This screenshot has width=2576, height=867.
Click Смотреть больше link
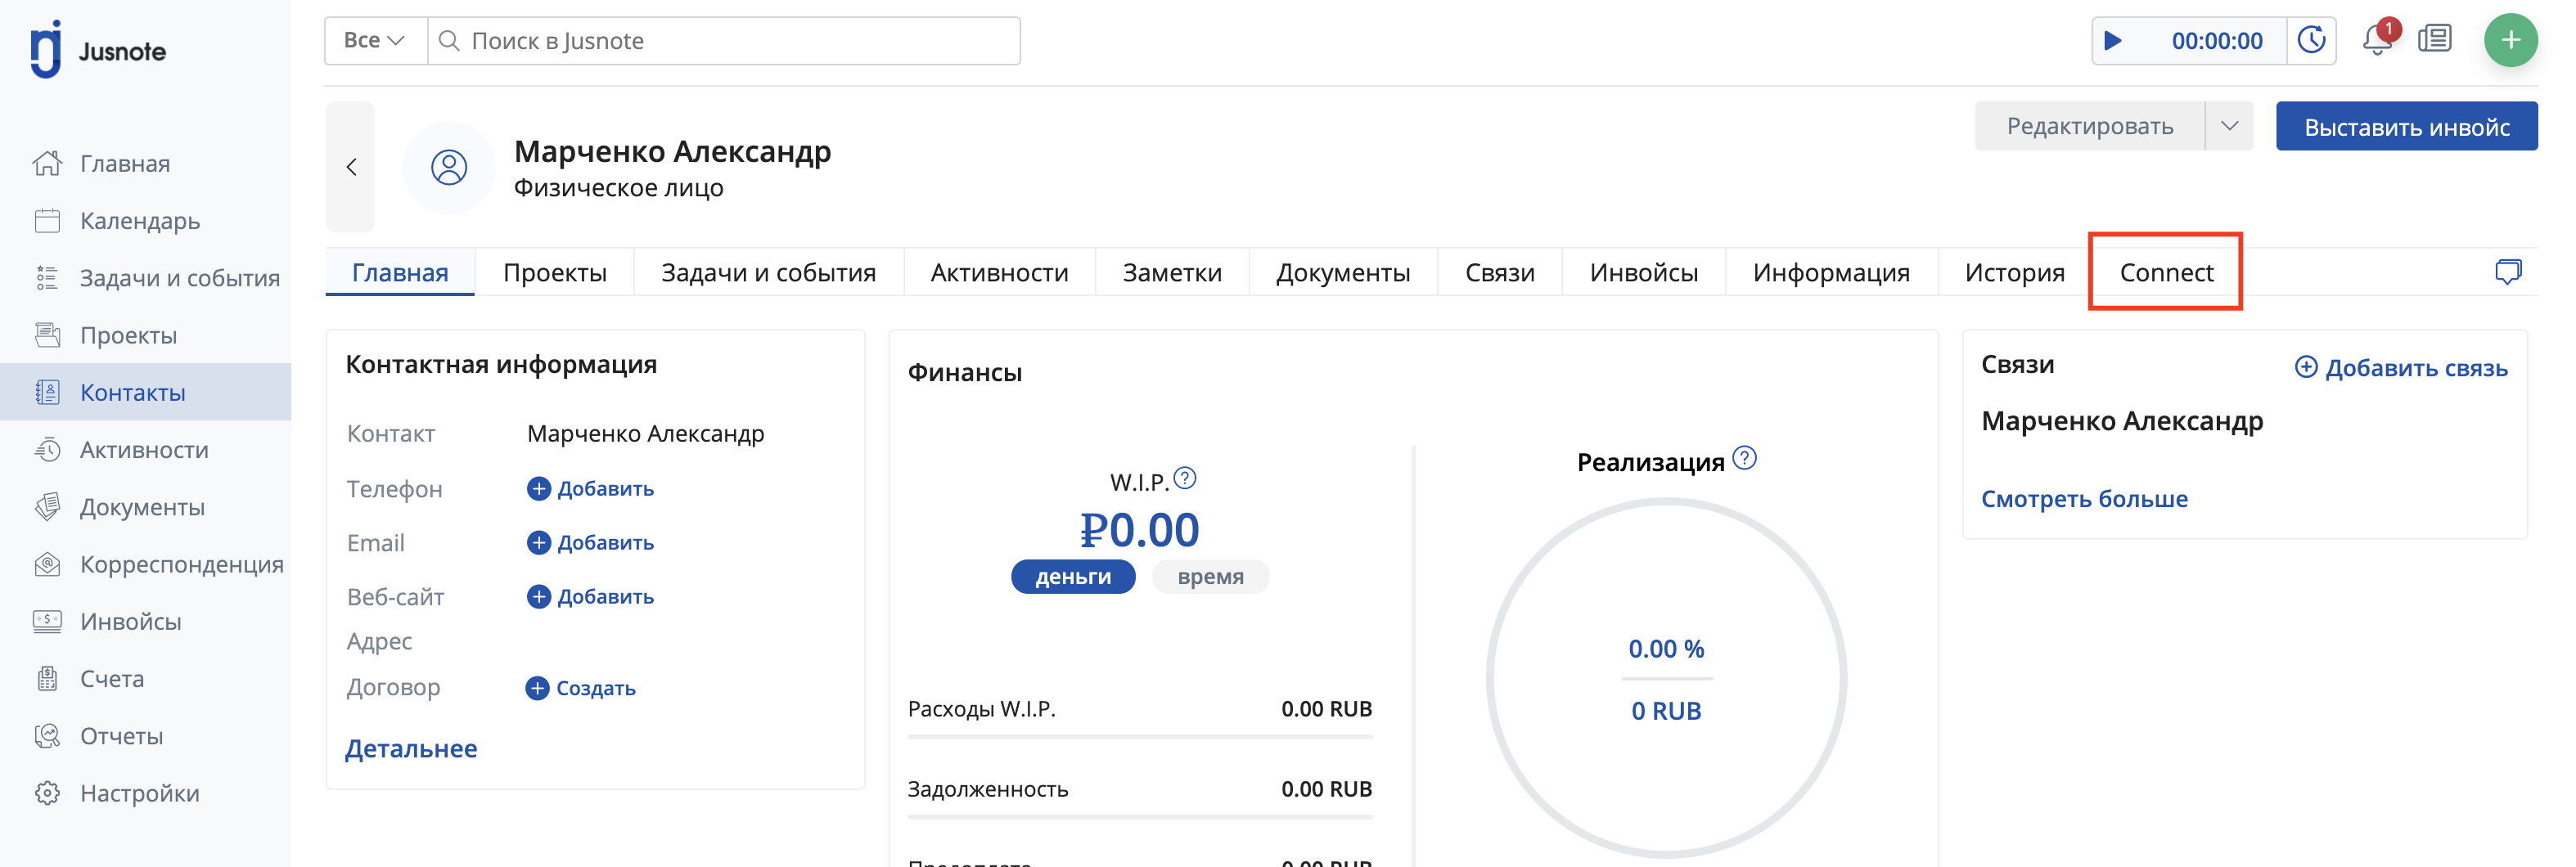pyautogui.click(x=2084, y=498)
